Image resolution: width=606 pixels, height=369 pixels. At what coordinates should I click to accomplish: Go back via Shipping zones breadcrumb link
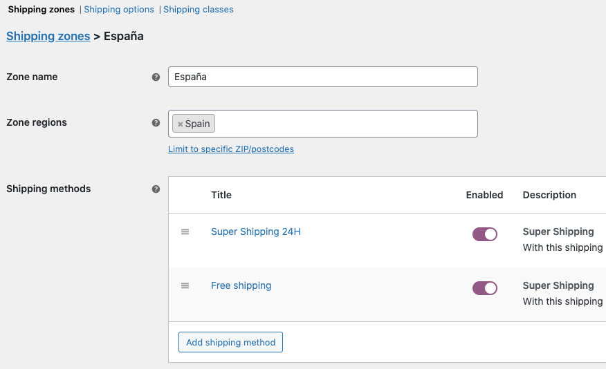click(48, 36)
